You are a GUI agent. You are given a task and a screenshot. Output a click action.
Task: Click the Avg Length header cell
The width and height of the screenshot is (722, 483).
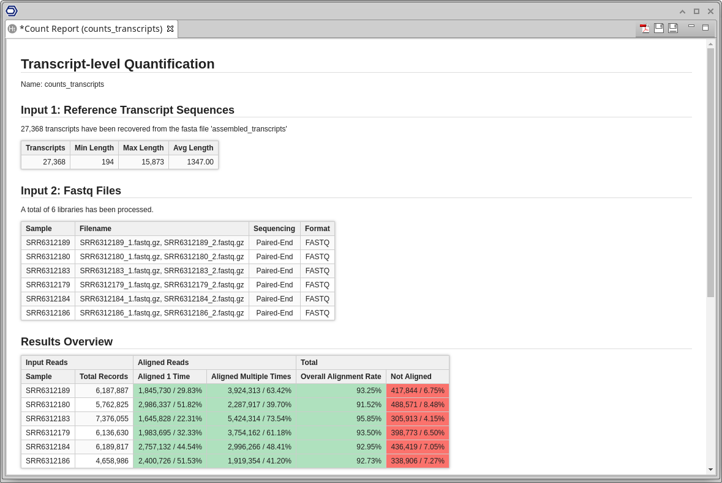[x=193, y=148]
